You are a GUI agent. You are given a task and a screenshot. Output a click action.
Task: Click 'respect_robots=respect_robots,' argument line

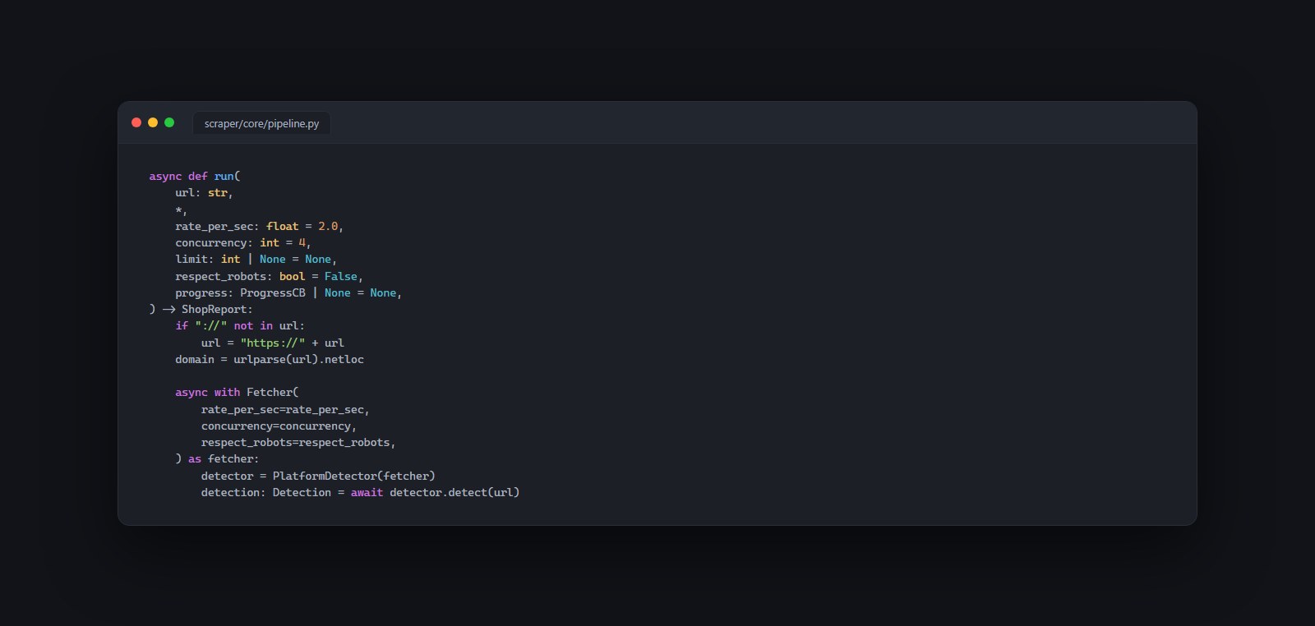click(298, 442)
